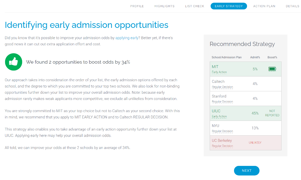Screen dimensions: 301x180
Task: Change Caltech Regular Decision plan
Action: [x=222, y=87]
